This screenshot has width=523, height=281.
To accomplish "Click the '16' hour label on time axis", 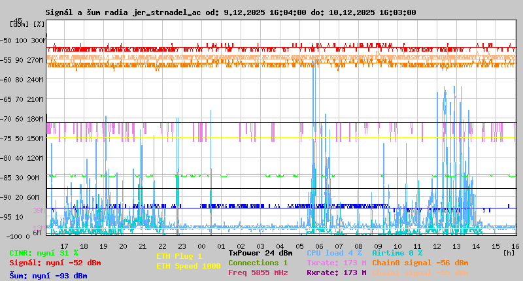I will point(515,246).
